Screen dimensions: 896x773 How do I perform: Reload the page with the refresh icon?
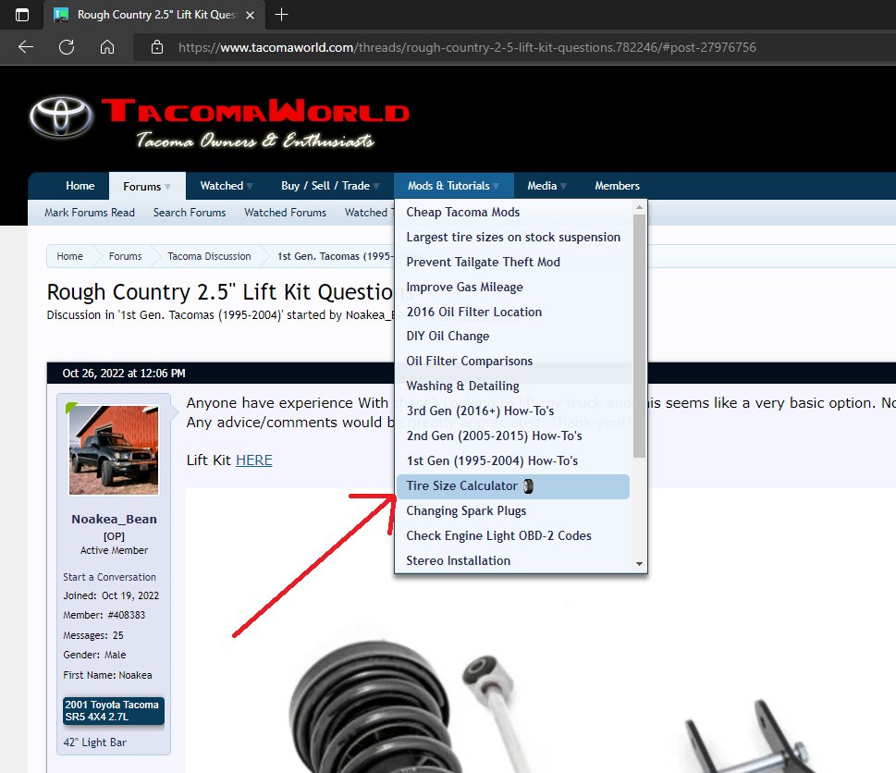67,47
